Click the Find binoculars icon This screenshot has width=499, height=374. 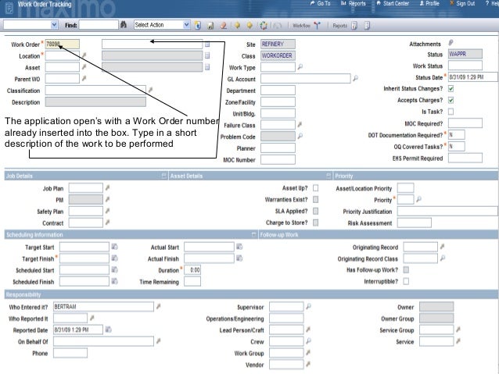coord(124,25)
